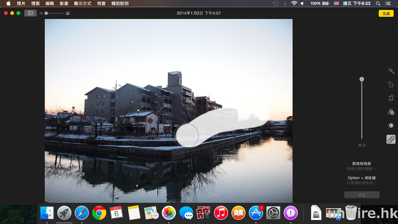Open the 顯示方式 menu
Screen dimensions: 398x224
coord(83,3)
